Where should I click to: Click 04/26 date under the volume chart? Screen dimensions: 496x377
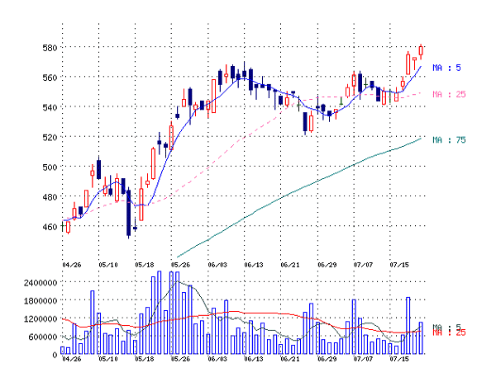(x=72, y=360)
